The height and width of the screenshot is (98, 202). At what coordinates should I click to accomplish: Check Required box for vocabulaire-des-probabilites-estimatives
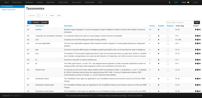[x=168, y=36]
